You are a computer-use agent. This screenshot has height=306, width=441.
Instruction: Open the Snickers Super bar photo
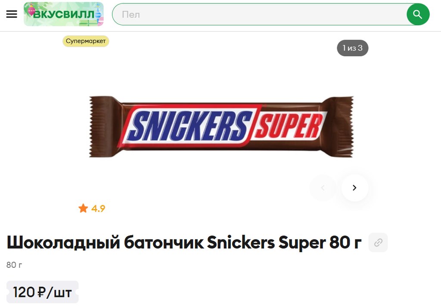(x=221, y=127)
